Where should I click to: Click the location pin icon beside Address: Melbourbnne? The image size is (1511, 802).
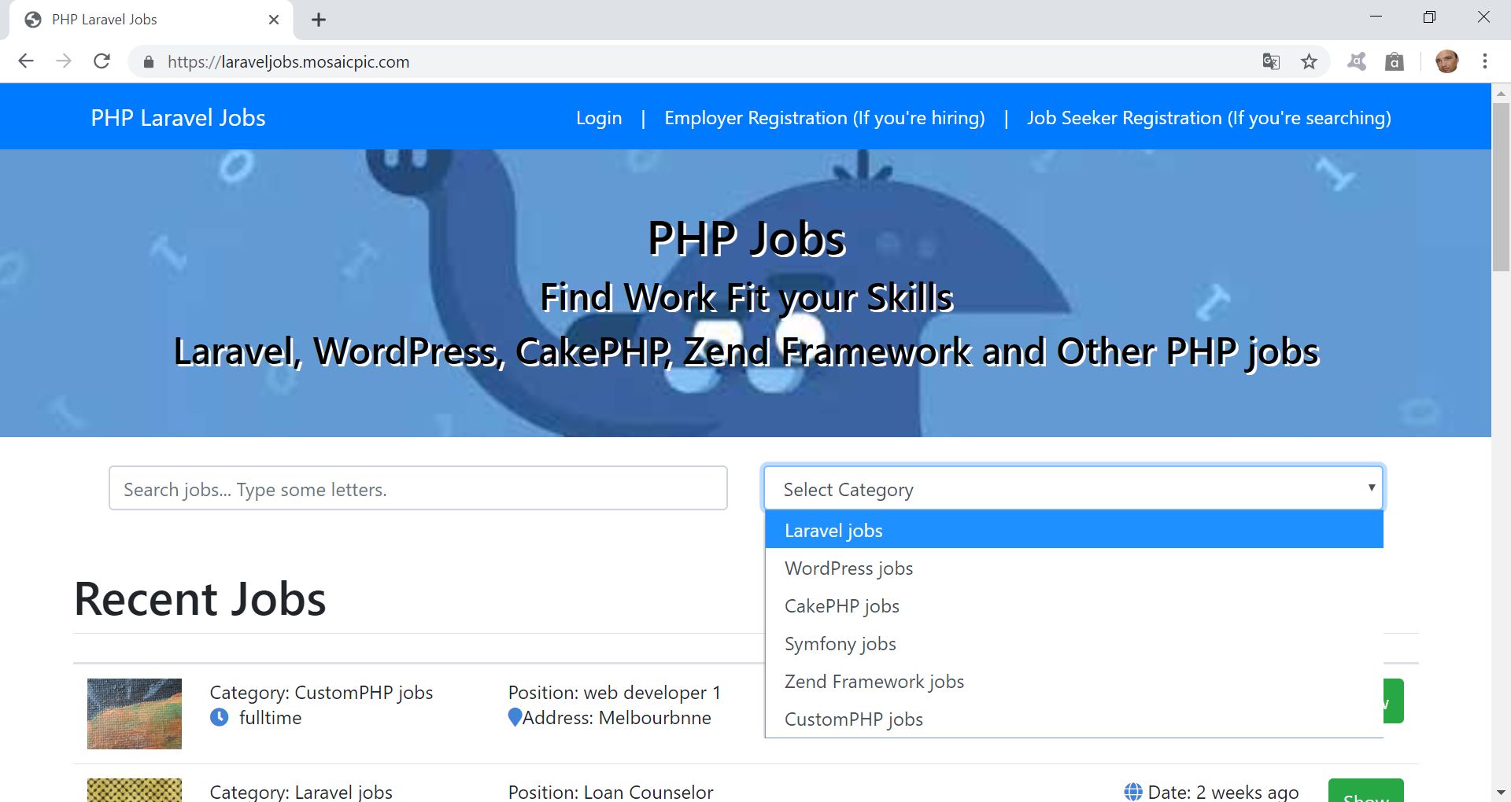tap(515, 717)
